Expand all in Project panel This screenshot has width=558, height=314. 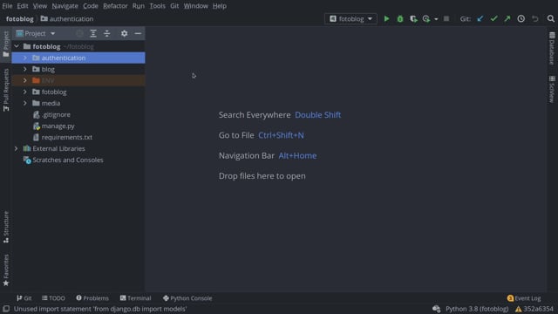click(93, 33)
